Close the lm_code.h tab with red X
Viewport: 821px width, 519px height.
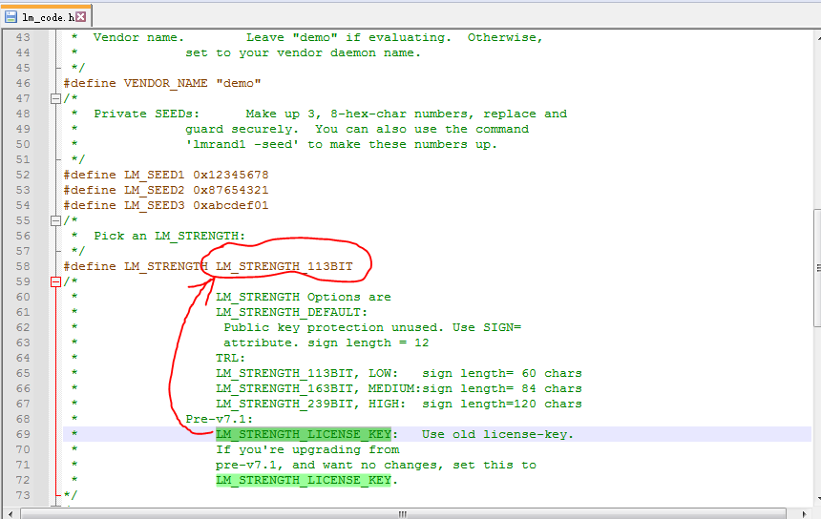point(80,17)
